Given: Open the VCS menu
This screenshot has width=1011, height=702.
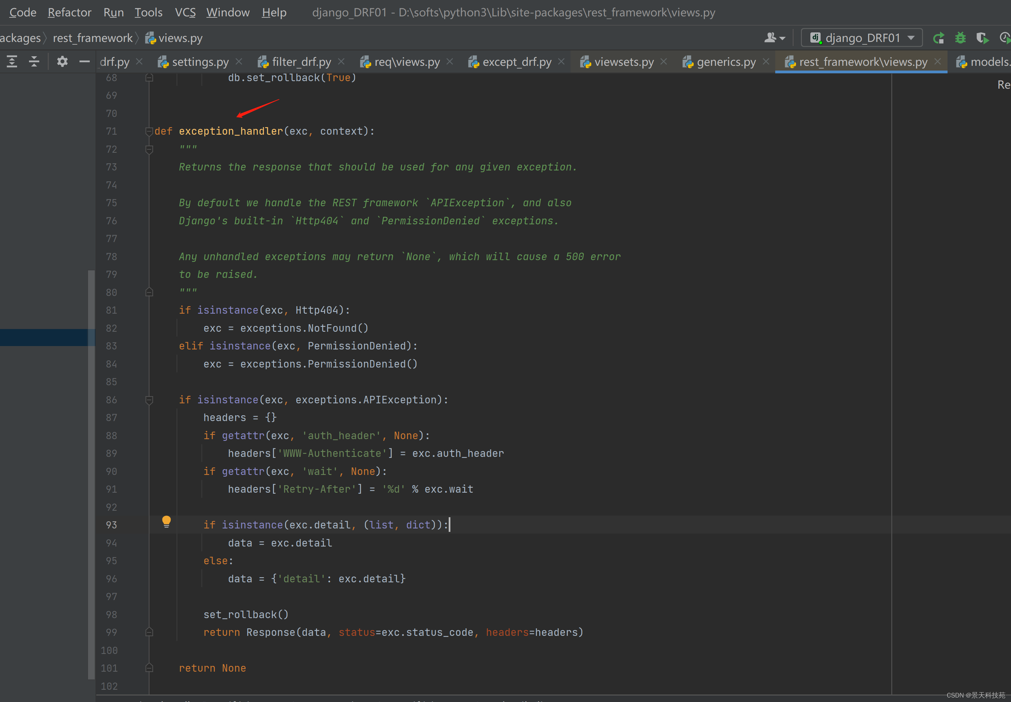Looking at the screenshot, I should tap(185, 12).
